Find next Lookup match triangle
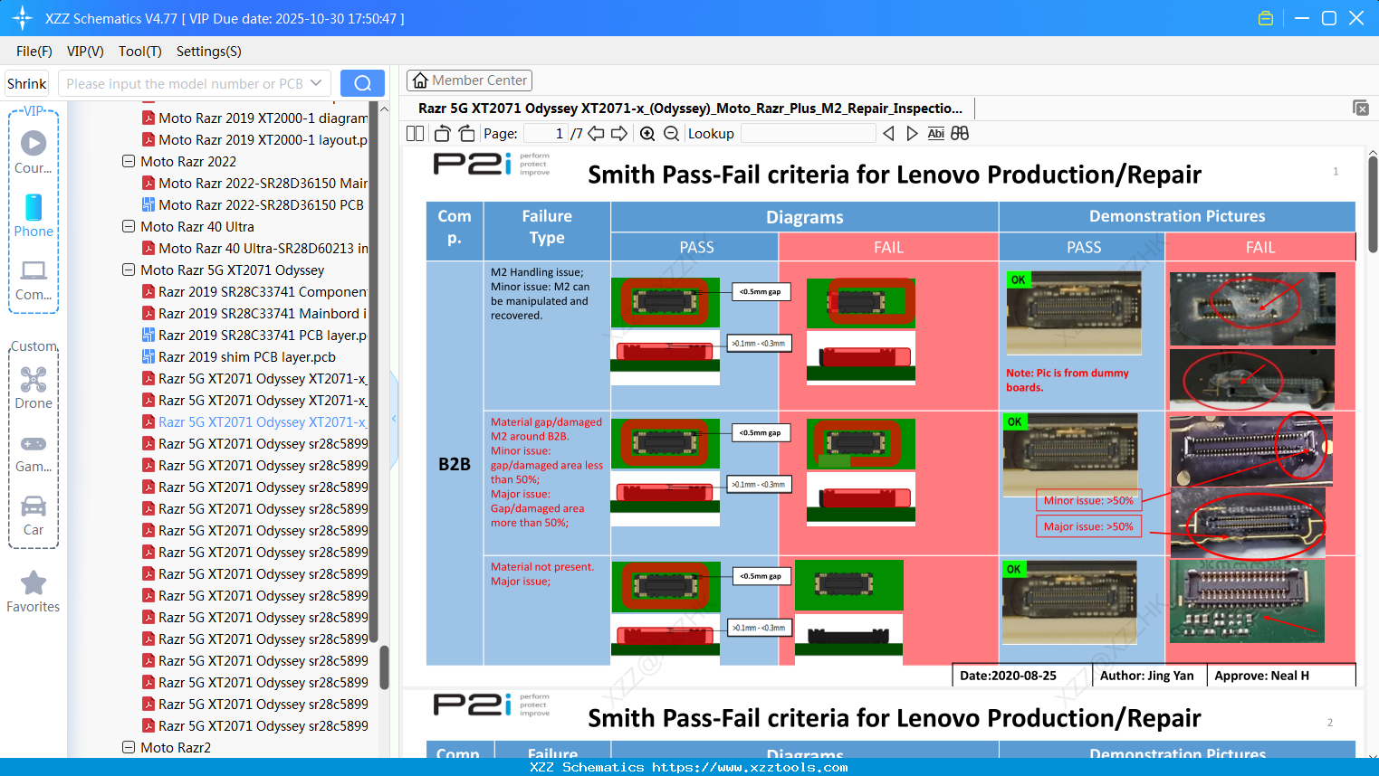This screenshot has width=1379, height=776. pyautogui.click(x=912, y=134)
